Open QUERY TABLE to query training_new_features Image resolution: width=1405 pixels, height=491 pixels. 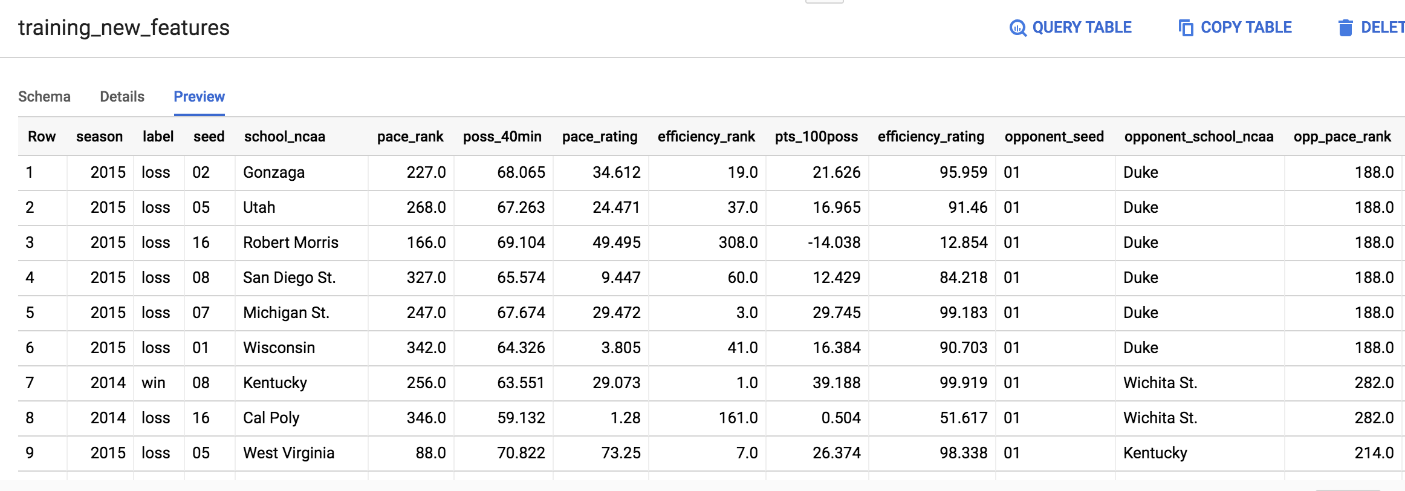pyautogui.click(x=1082, y=27)
